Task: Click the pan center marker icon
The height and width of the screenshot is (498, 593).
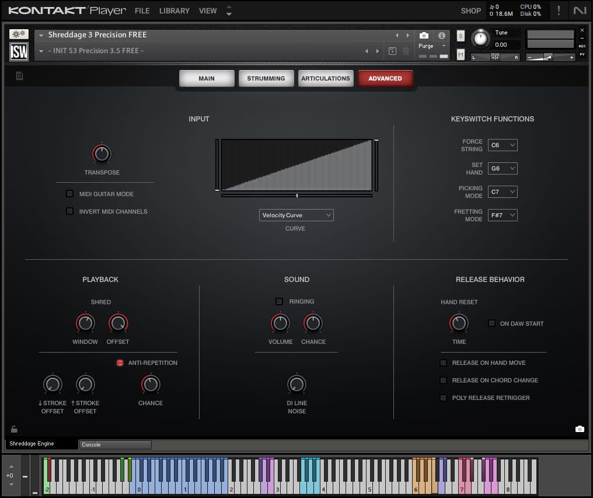Action: [495, 57]
